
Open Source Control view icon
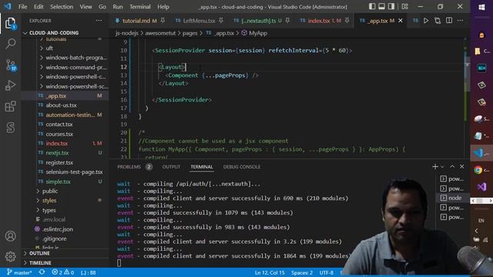[10, 65]
